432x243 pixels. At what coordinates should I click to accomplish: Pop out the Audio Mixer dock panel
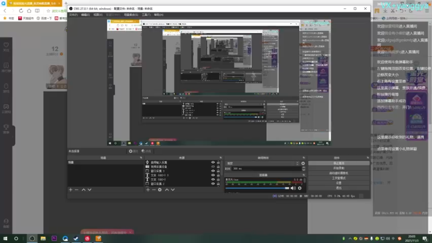[x=303, y=175]
